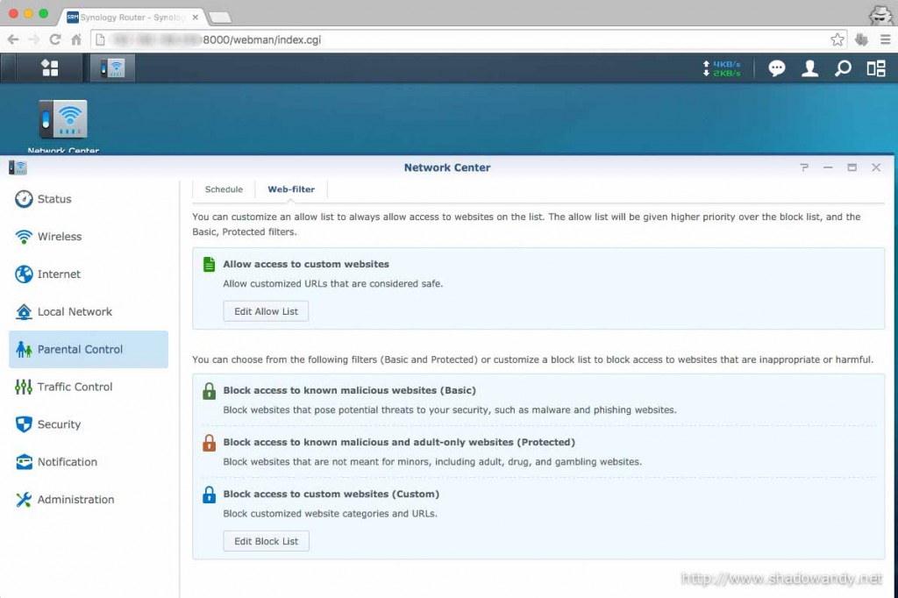Image resolution: width=898 pixels, height=598 pixels.
Task: Select the Protected adult-only websites filter
Action: click(x=398, y=443)
